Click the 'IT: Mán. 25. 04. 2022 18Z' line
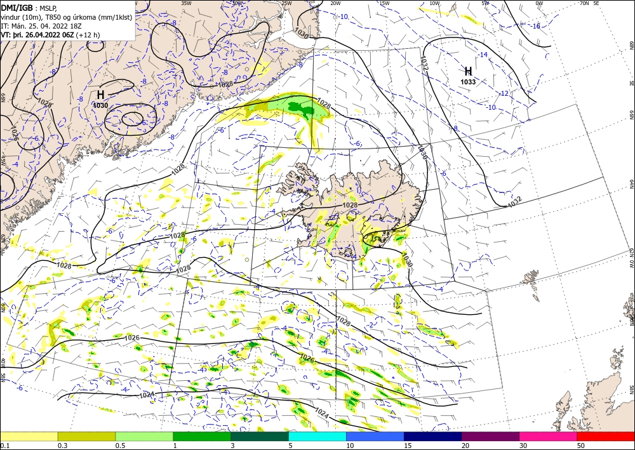635x450 pixels. pyautogui.click(x=41, y=25)
